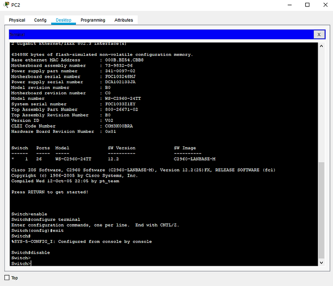Click the power supply serial DCA102133JA
Image resolution: width=333 pixels, height=286 pixels.
[x=120, y=82]
